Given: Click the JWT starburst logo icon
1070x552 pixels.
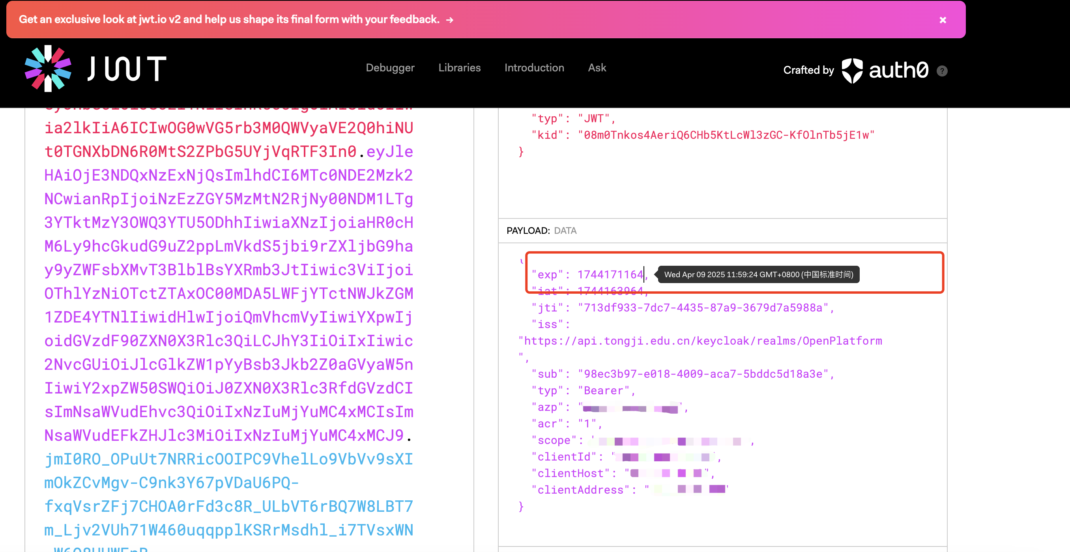Looking at the screenshot, I should coord(48,69).
